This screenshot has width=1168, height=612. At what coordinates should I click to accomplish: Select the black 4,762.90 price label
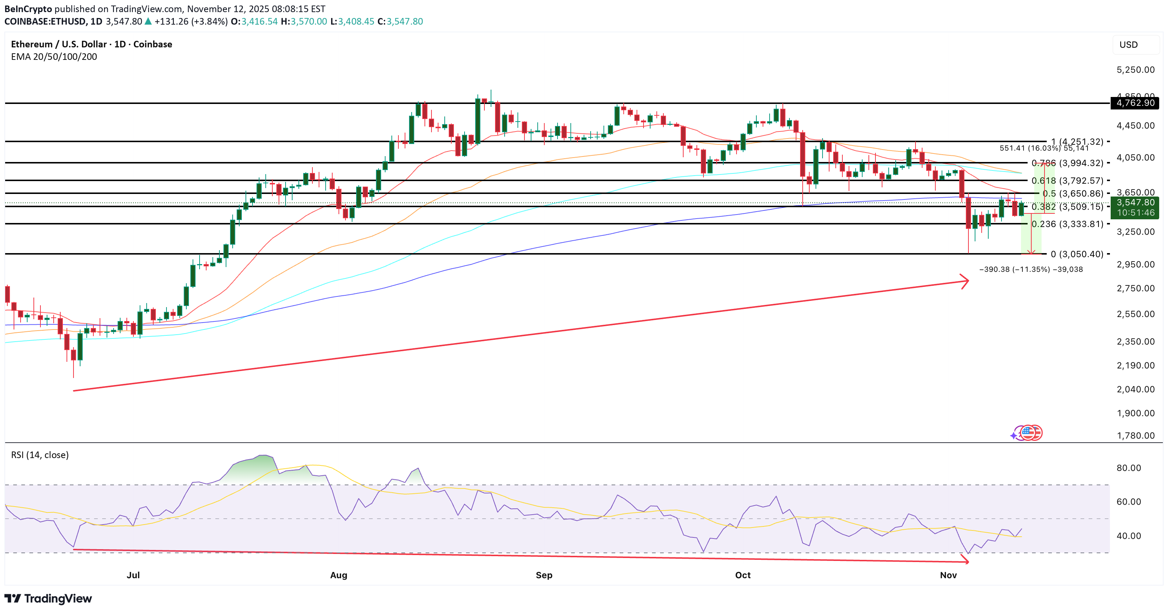tap(1135, 103)
